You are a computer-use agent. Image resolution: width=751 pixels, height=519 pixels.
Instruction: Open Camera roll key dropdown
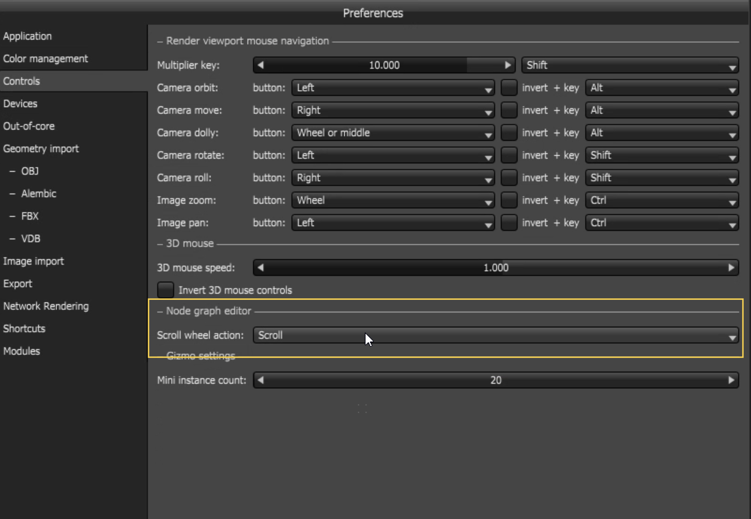pyautogui.click(x=662, y=178)
